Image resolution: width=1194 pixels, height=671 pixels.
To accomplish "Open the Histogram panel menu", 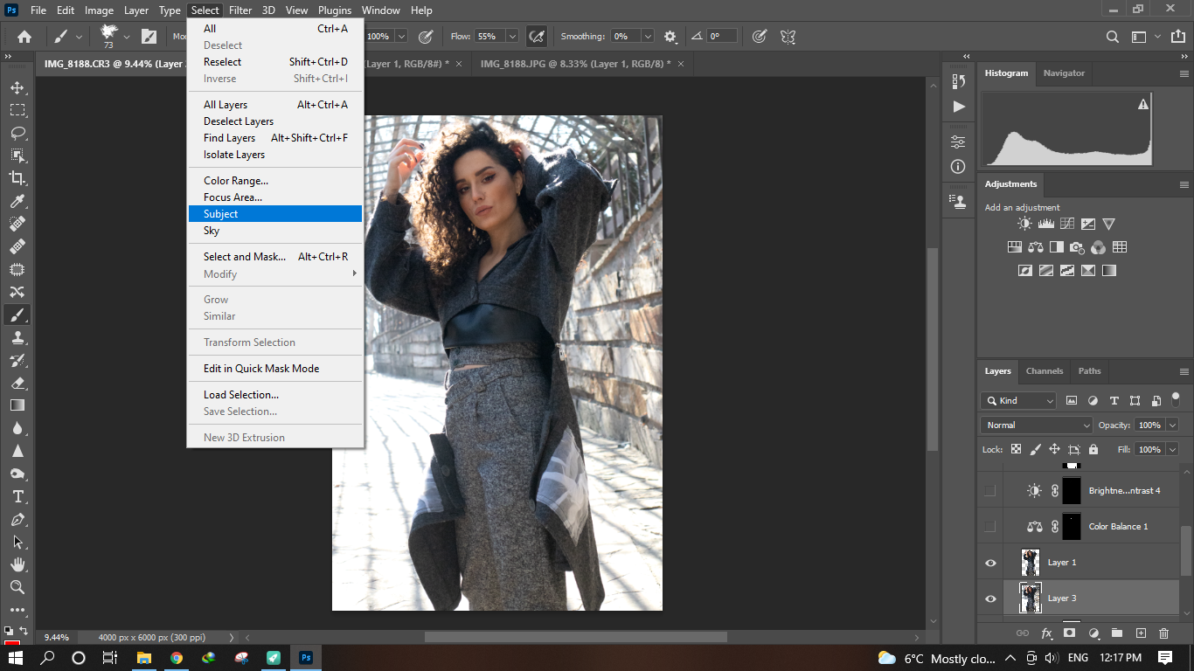I will click(1184, 73).
